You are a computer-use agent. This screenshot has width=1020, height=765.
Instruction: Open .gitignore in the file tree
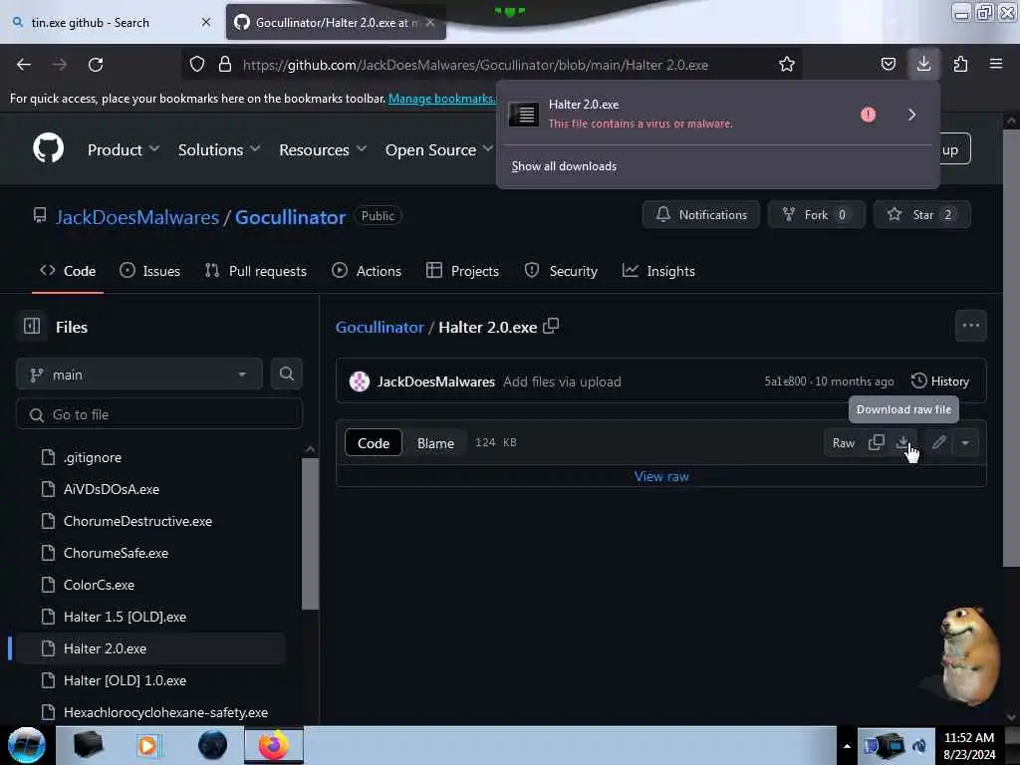pos(93,457)
